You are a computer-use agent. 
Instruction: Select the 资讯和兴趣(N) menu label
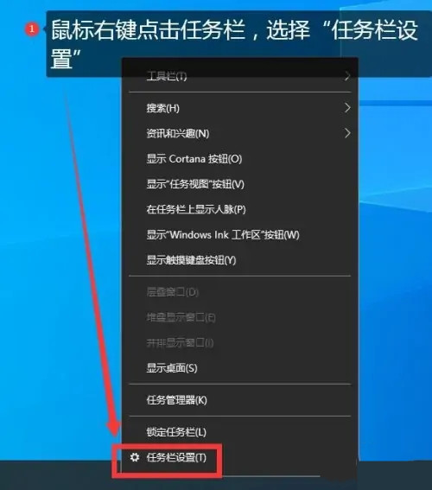click(178, 133)
